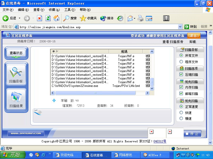Click the download arrow toolbar icon
This screenshot has height=159, width=213.
pos(166,18)
